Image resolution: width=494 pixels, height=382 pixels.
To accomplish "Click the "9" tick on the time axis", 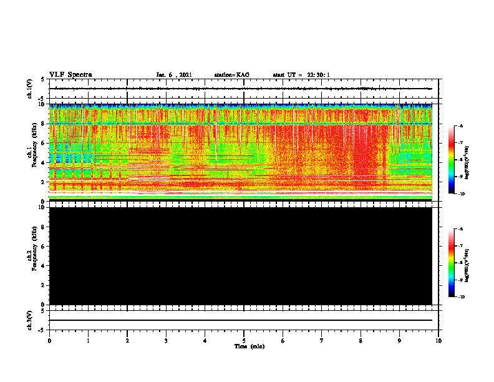I will click(399, 341).
